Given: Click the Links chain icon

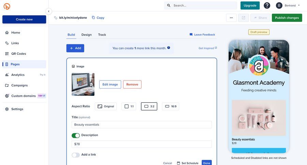Looking at the screenshot, I should [x=7, y=43].
